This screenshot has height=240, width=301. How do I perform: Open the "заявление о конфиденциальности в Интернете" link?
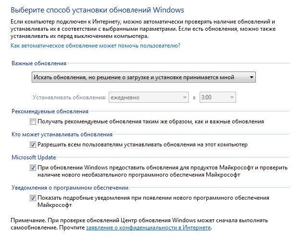pyautogui.click(x=148, y=227)
